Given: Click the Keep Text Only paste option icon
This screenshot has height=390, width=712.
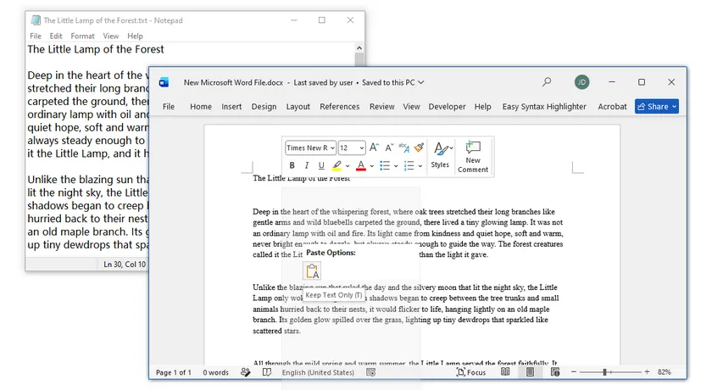Looking at the screenshot, I should click(x=313, y=271).
